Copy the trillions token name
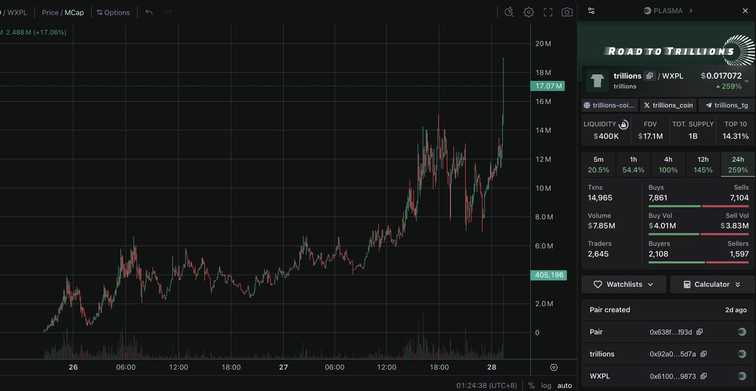The image size is (756, 391). point(650,76)
